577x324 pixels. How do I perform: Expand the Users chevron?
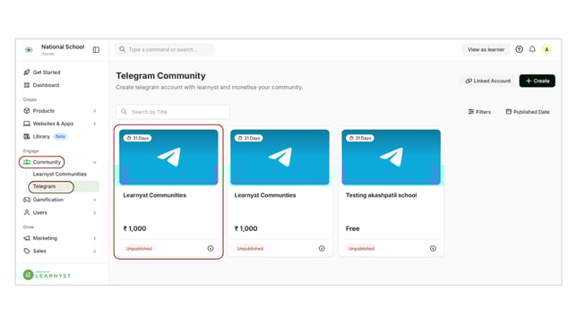[95, 212]
